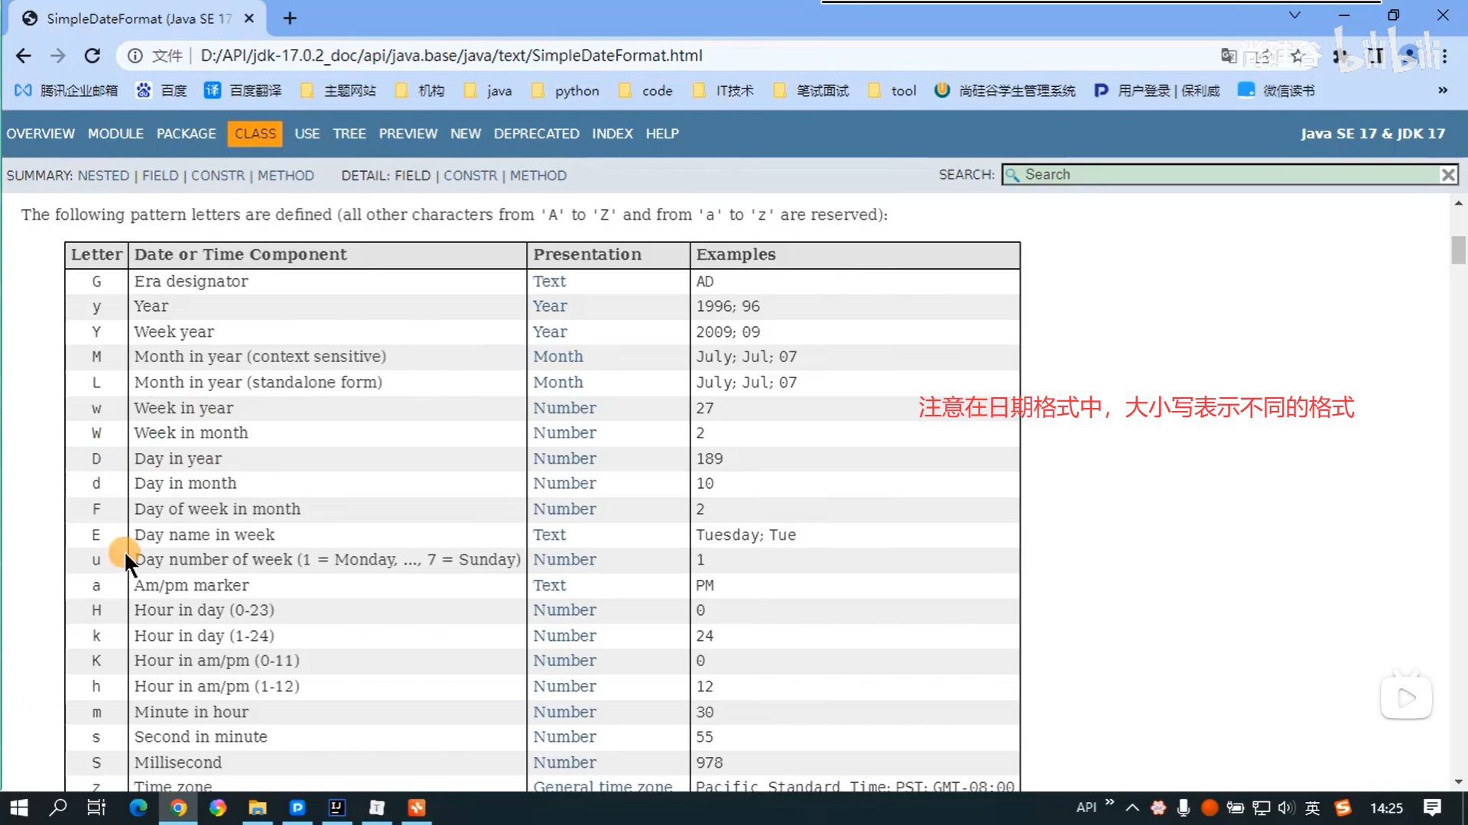
Task: Click the floating video play icon
Action: [1405, 697]
